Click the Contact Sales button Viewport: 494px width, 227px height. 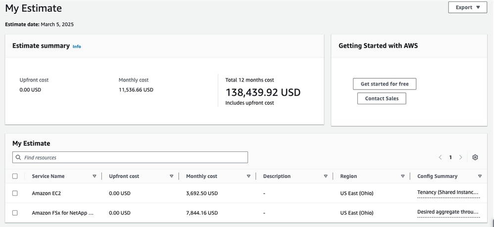[382, 98]
